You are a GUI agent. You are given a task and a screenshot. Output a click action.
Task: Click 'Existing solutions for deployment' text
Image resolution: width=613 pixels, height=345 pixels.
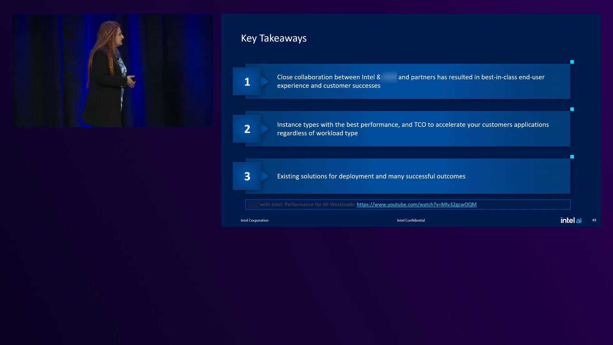pos(325,176)
